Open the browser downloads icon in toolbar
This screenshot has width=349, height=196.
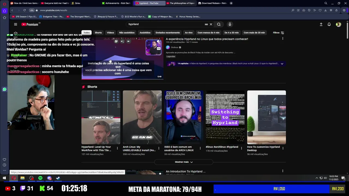click(325, 10)
